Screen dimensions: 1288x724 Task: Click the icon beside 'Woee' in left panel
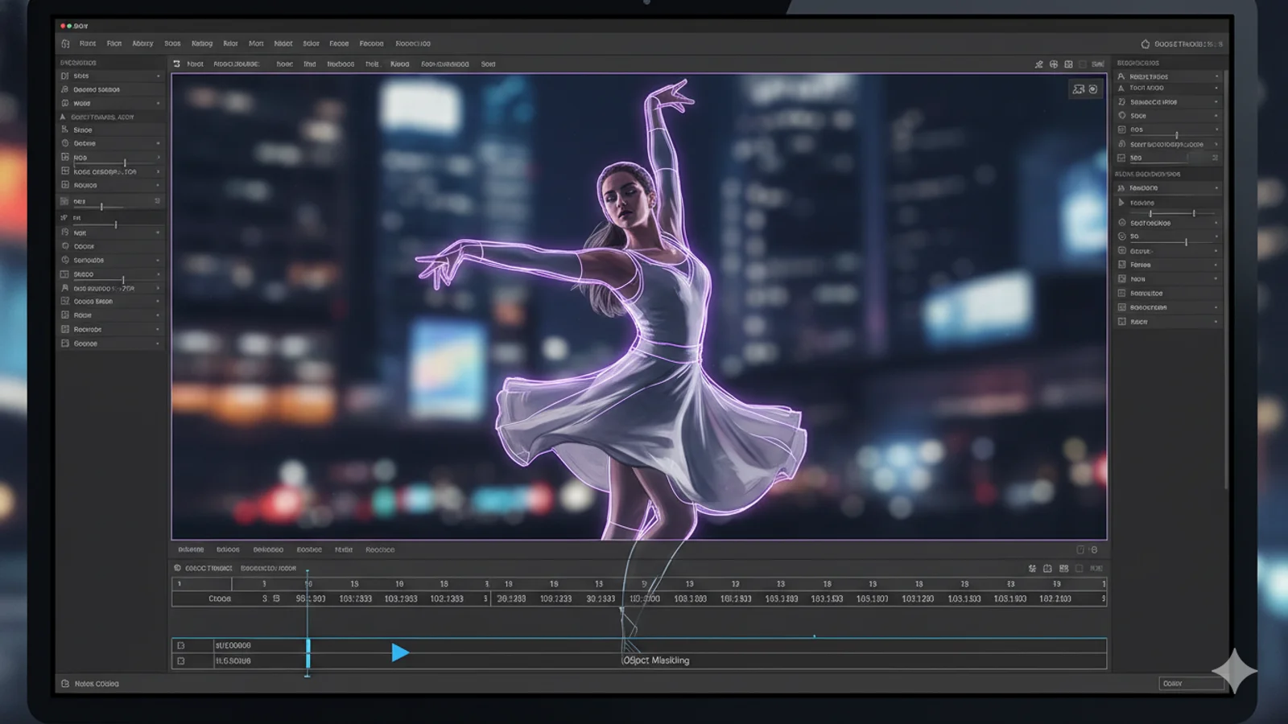tap(65, 103)
